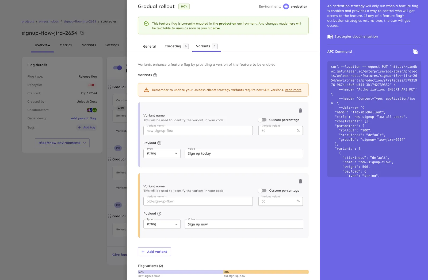428x280 pixels.
Task: Go to projects breadcrumb
Action: [28, 21]
